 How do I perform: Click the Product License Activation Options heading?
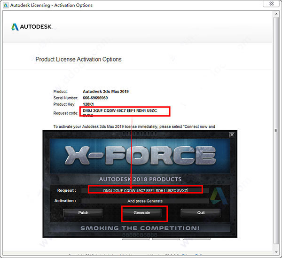(78, 59)
